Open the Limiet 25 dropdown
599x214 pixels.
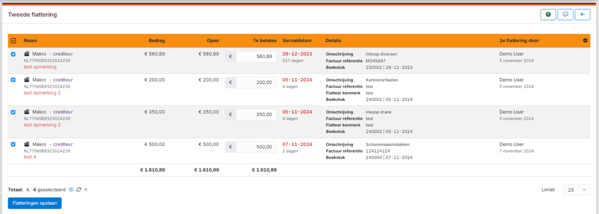(x=577, y=190)
